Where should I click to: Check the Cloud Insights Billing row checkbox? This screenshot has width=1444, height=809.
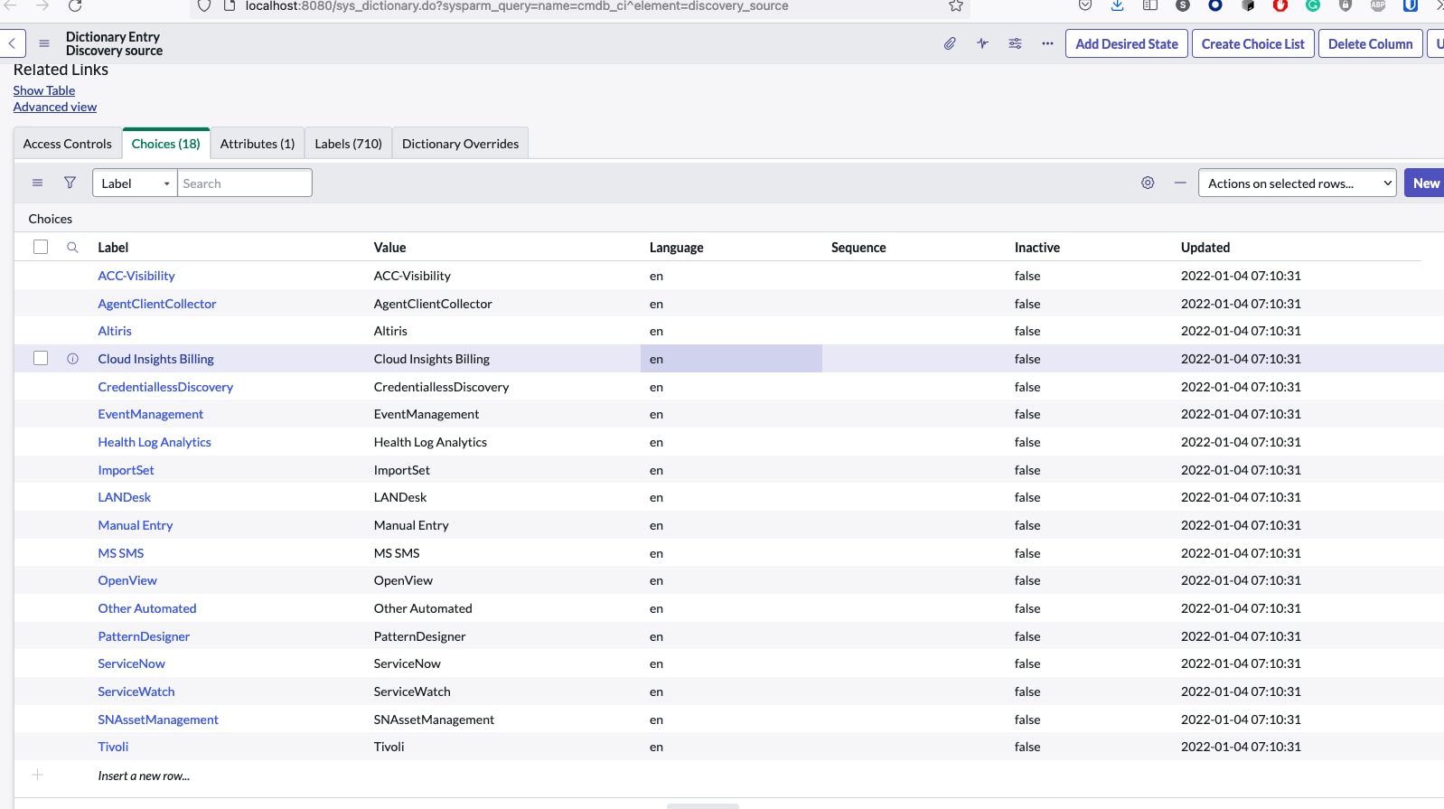coord(41,358)
